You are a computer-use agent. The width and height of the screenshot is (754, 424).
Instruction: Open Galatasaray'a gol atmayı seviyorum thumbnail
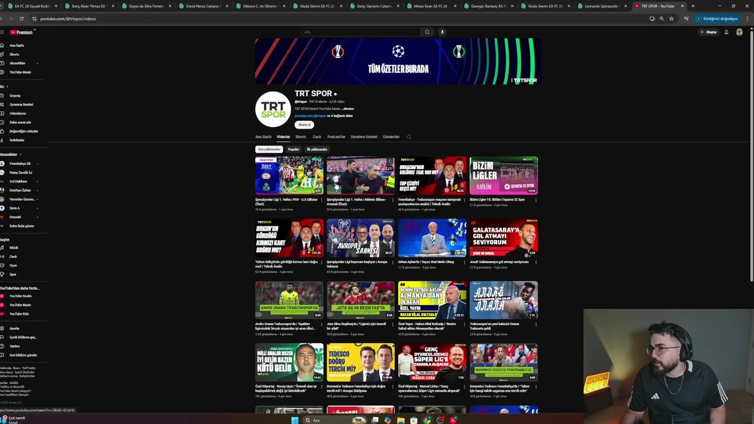(504, 238)
